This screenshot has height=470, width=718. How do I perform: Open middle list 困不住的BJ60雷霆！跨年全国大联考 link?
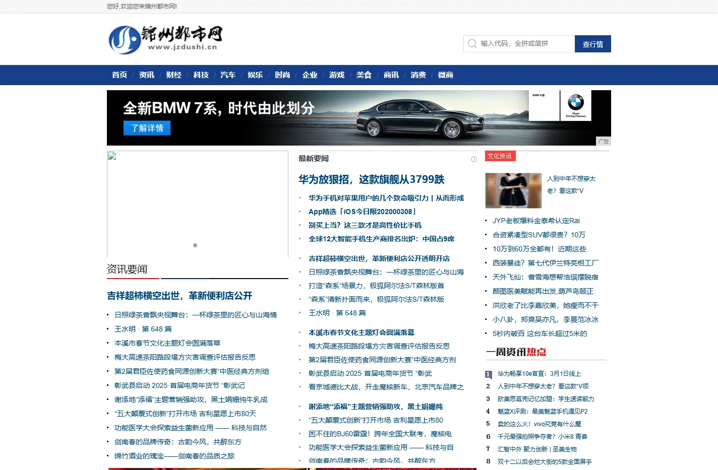point(380,434)
